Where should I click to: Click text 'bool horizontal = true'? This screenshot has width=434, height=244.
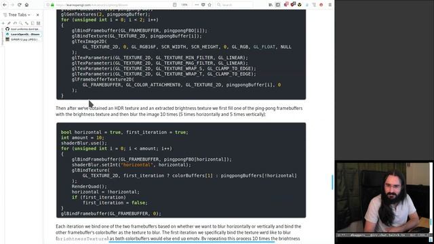click(91, 132)
